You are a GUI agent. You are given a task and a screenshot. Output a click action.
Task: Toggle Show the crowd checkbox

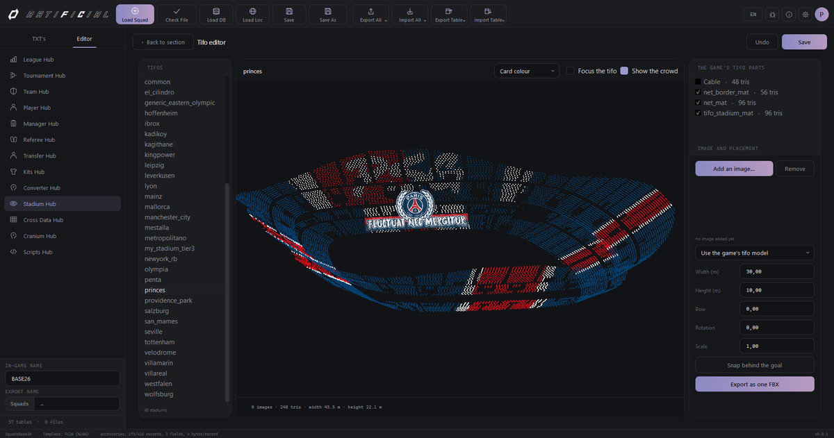tap(624, 71)
